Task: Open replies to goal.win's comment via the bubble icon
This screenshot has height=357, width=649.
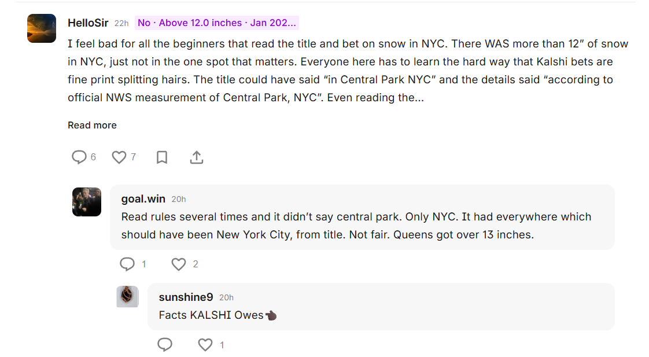Action: tap(127, 264)
